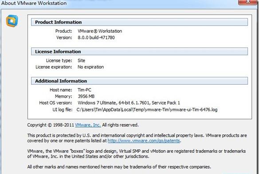Image resolution: width=259 pixels, height=174 pixels.
Task: Click the License Information section header
Action: tap(139, 52)
